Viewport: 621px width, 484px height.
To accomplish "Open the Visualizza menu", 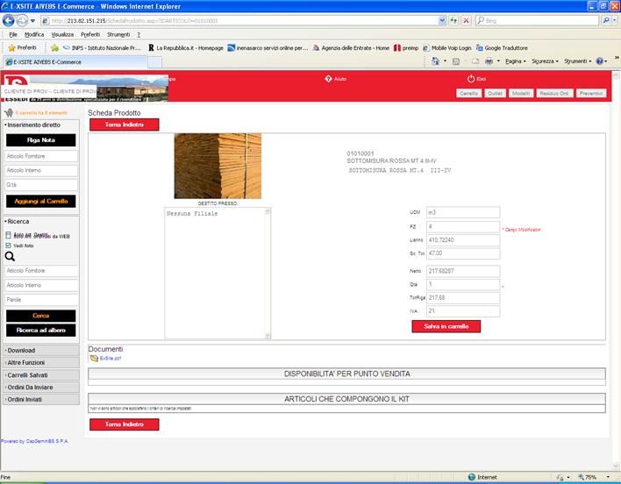I will click(x=62, y=34).
